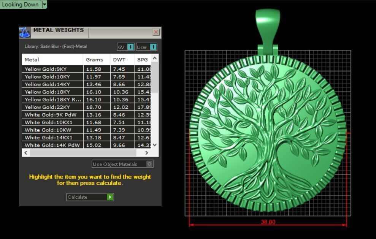The height and width of the screenshot is (239, 376).
Task: Select the White Gold:10KX1 row
Action: pos(86,122)
